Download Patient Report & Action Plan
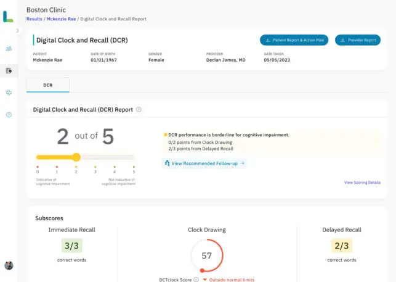Image resolution: width=396 pixels, height=282 pixels. click(294, 40)
